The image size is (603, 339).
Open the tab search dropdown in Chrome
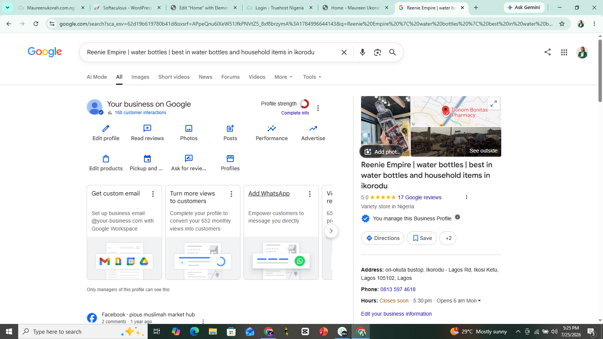[x=8, y=8]
